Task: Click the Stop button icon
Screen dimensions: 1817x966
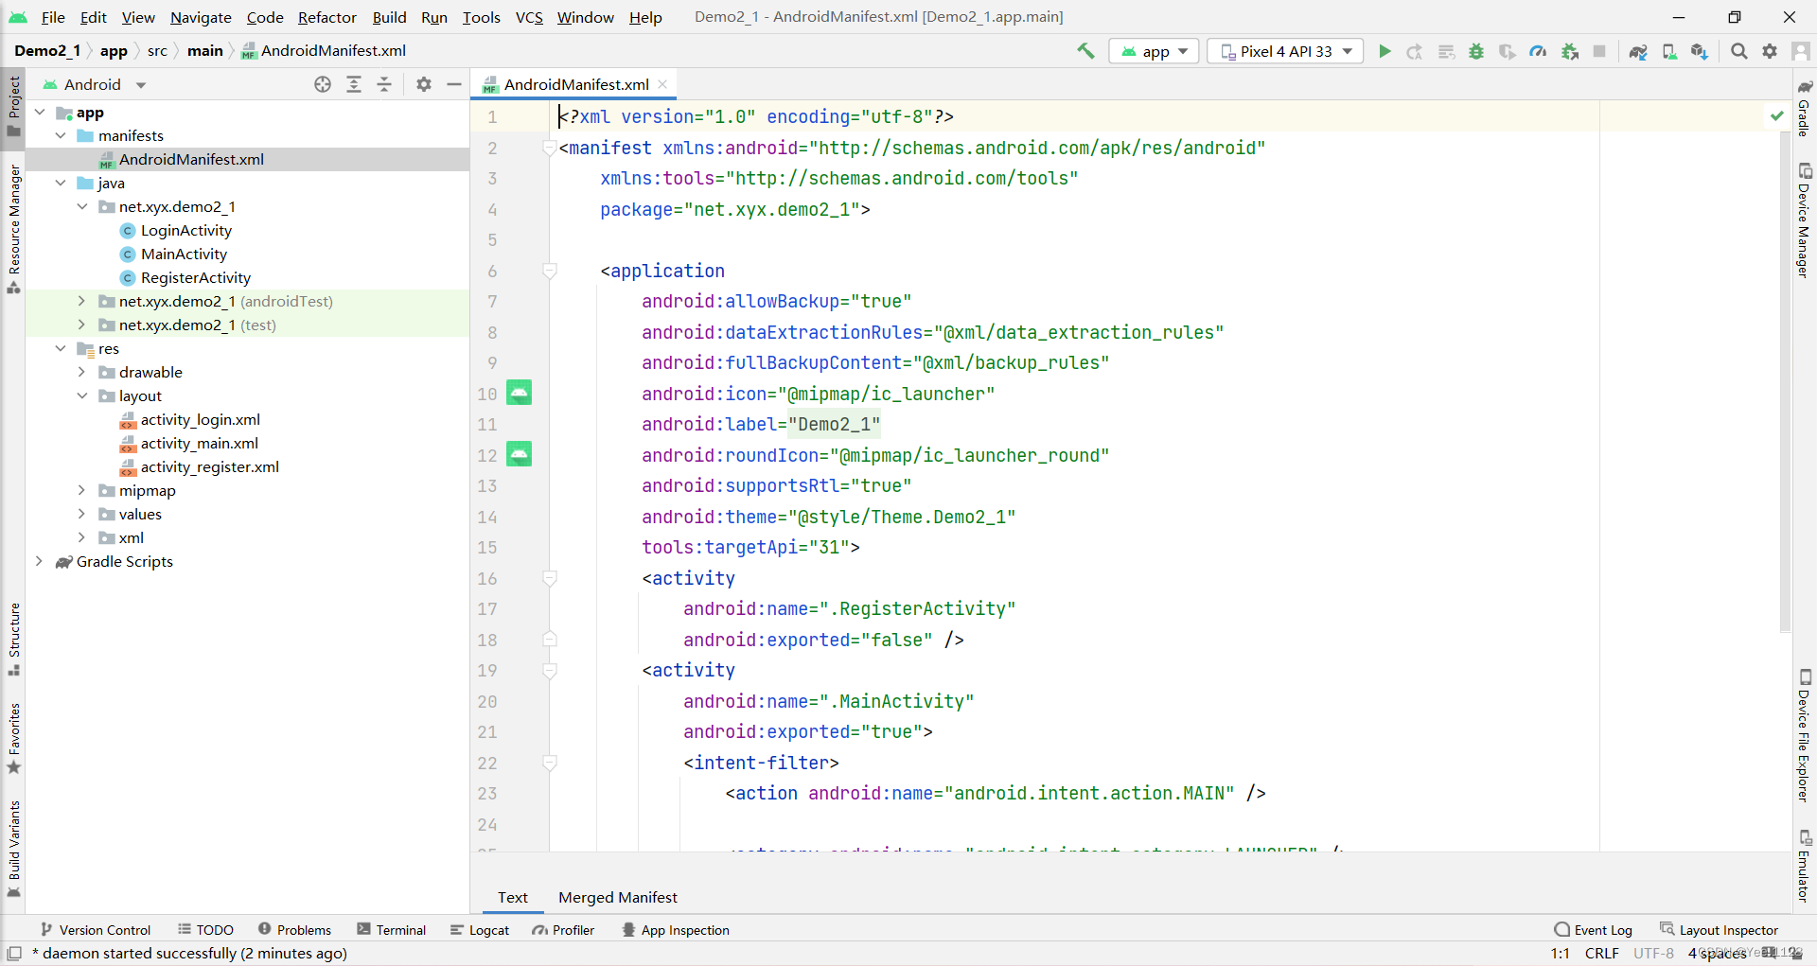Action: (x=1599, y=51)
